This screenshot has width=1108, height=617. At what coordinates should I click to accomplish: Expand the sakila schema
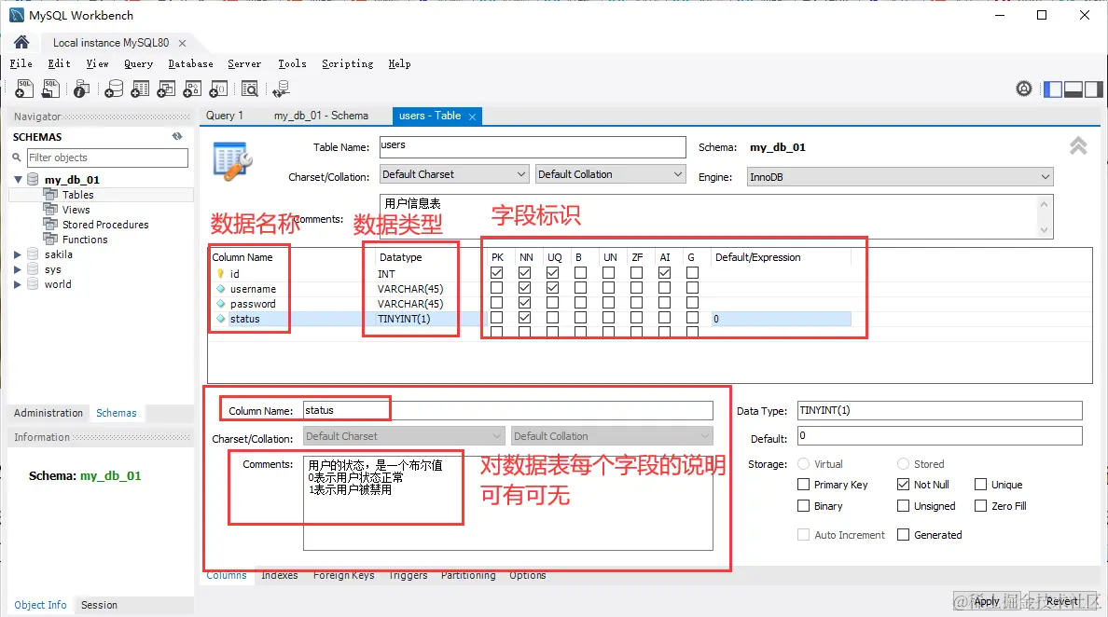click(18, 254)
